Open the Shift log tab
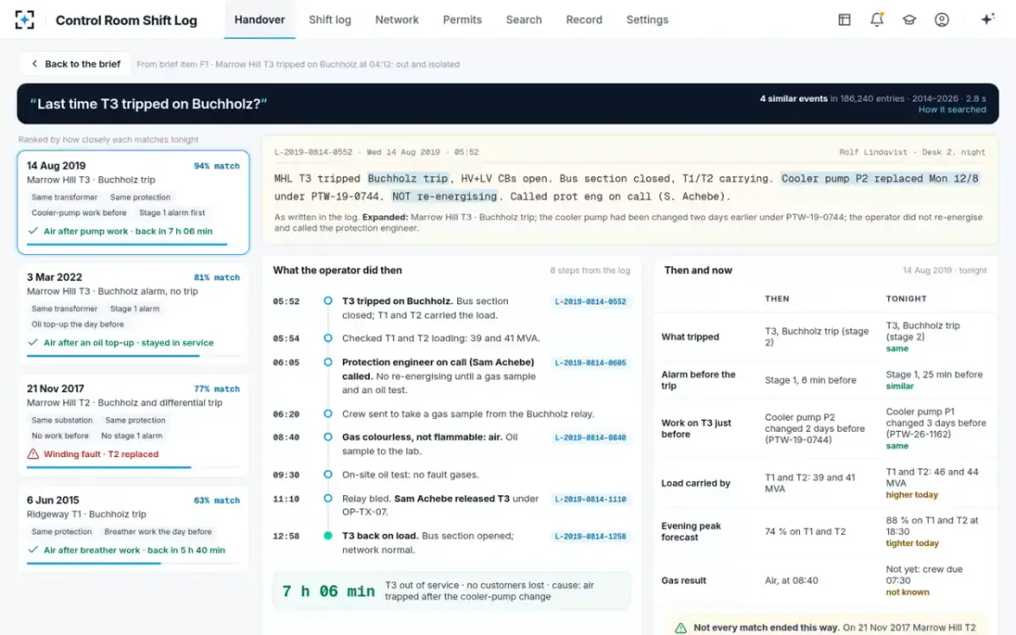Viewport: 1016px width, 635px height. point(330,19)
